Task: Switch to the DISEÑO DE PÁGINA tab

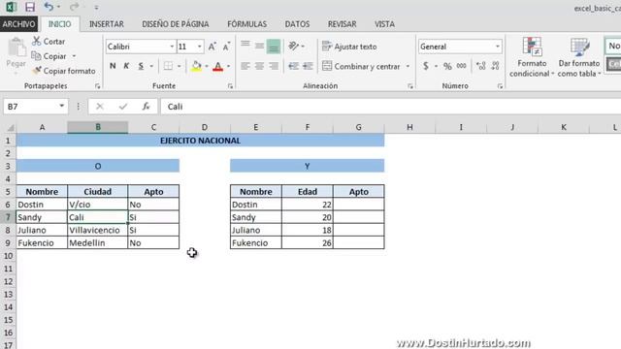Action: (176, 24)
